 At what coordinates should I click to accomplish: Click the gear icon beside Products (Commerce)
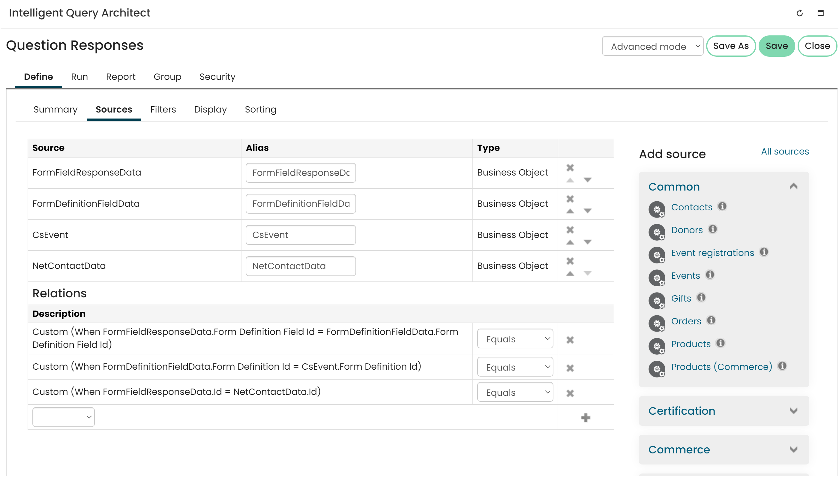(657, 369)
